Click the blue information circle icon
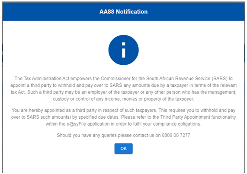Image resolution: width=247 pixels, height=174 pixels. tap(124, 50)
